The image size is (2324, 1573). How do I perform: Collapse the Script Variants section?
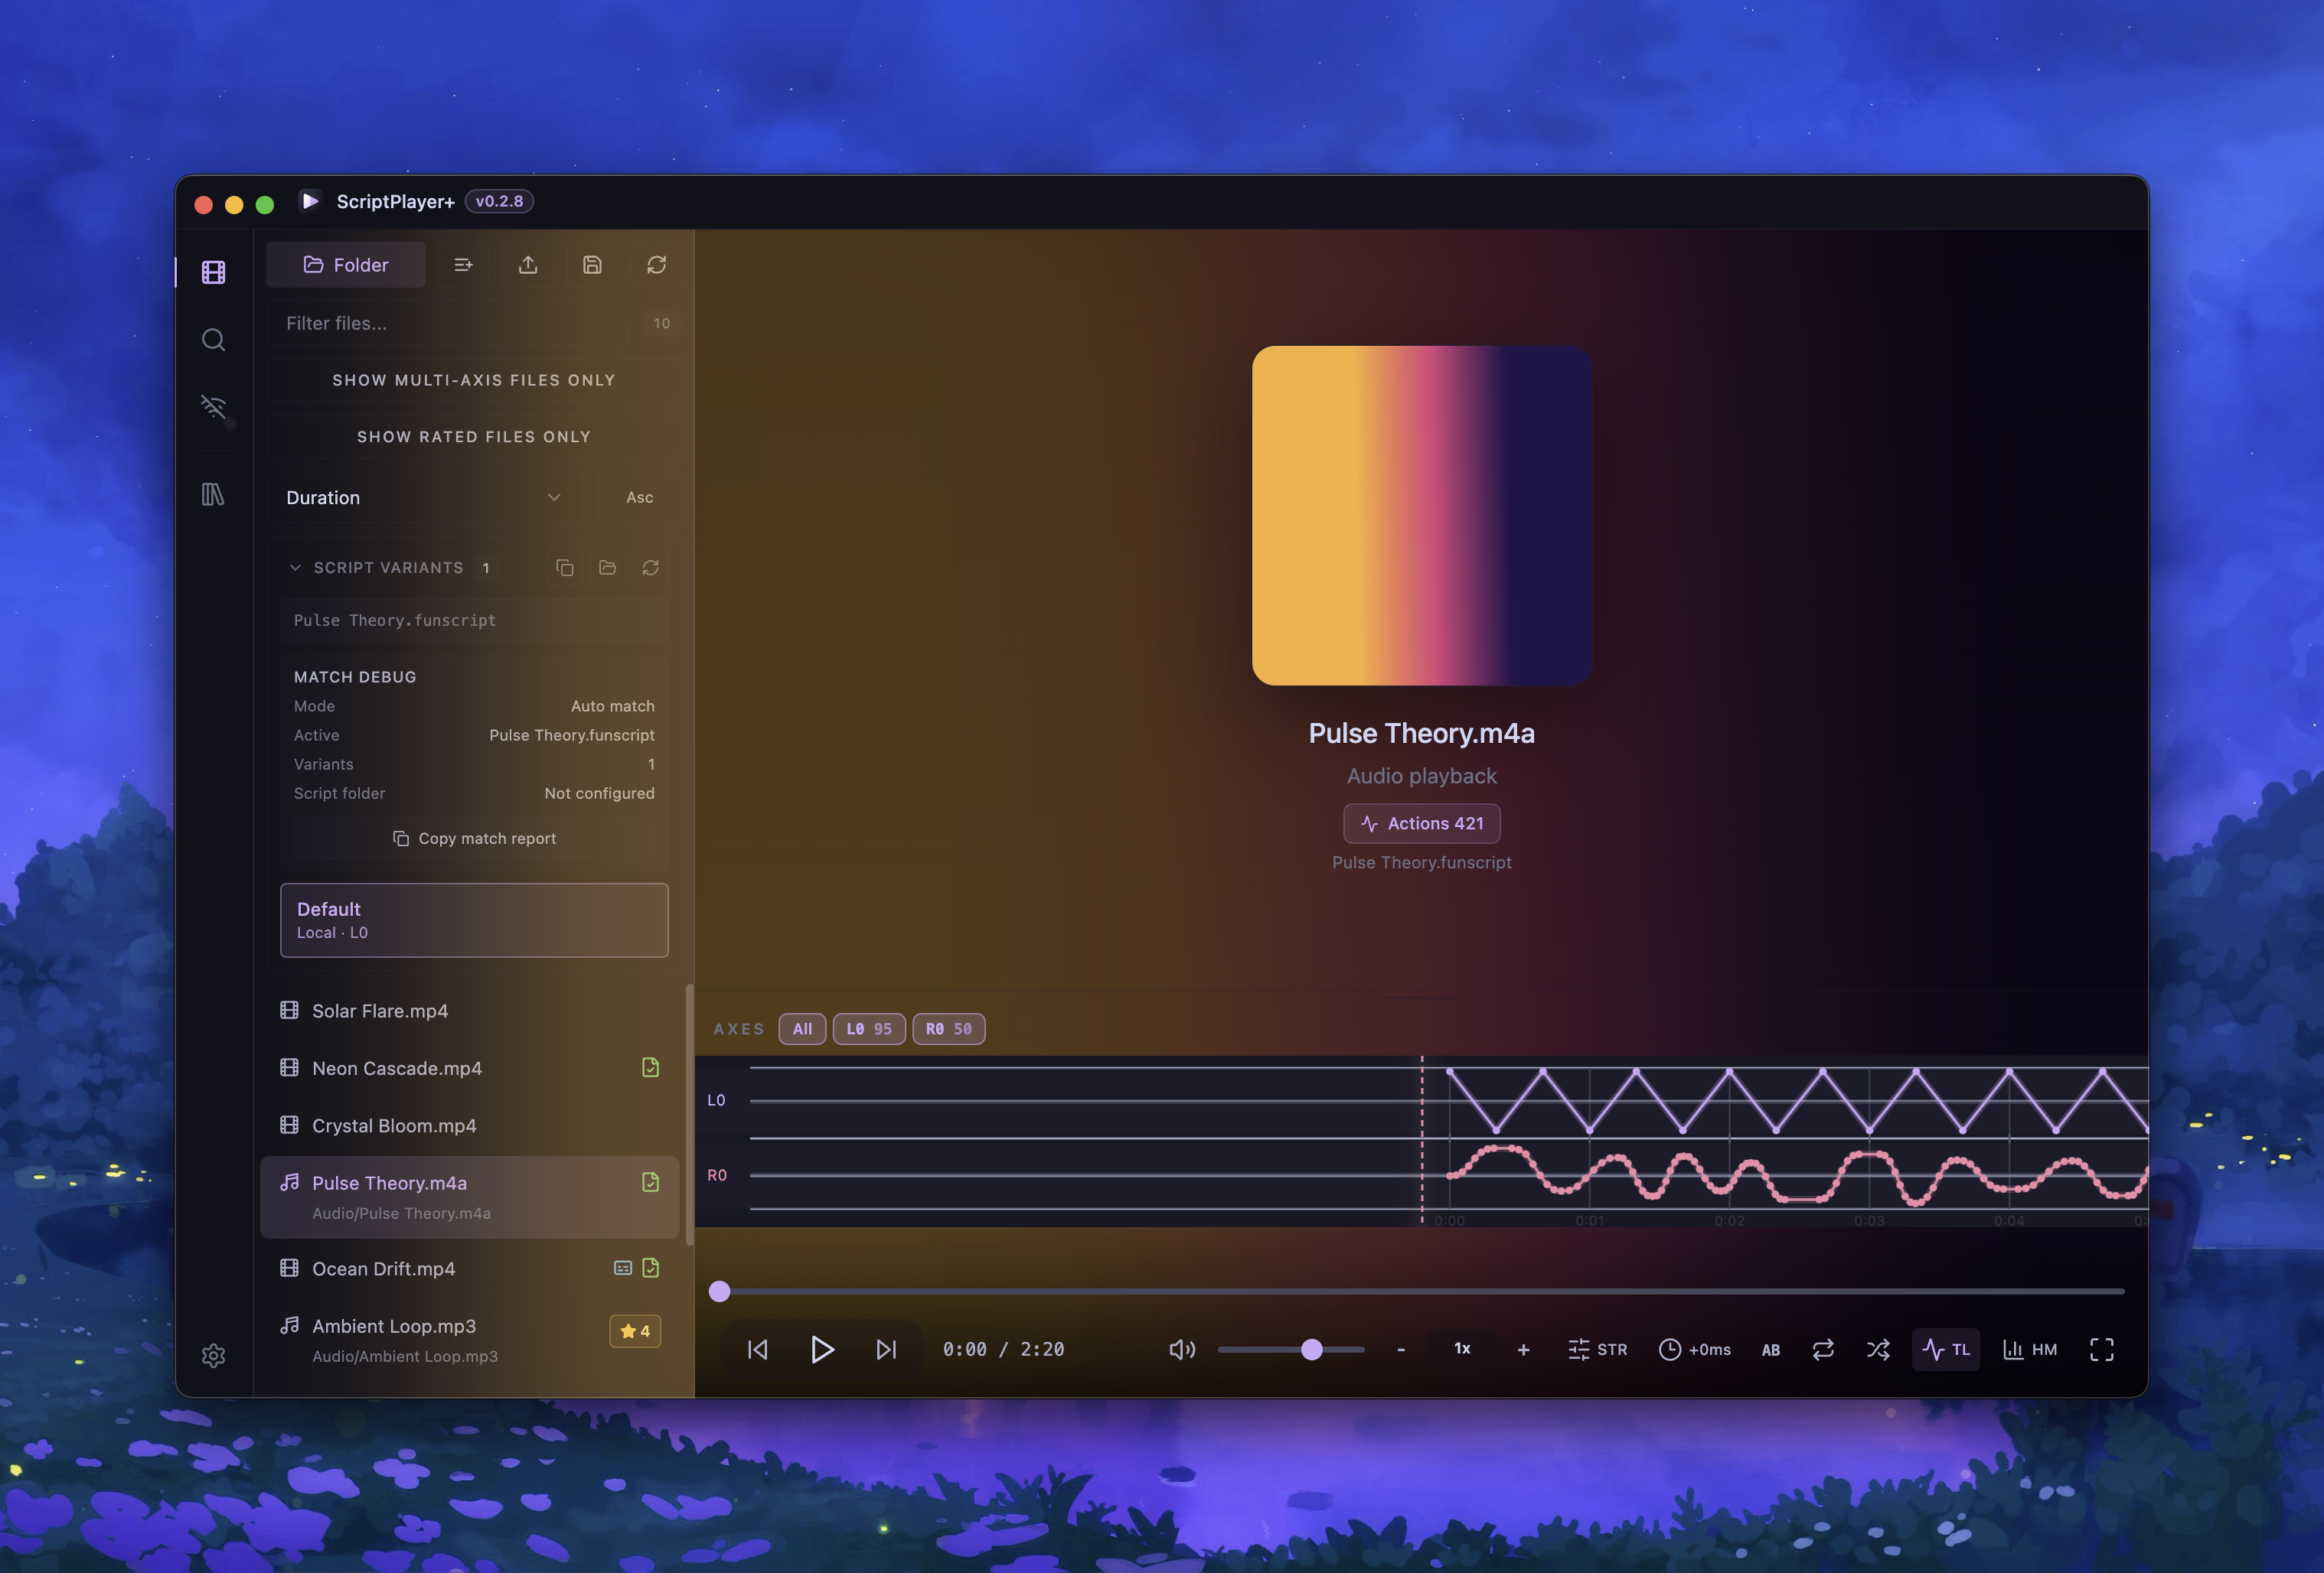[x=295, y=568]
